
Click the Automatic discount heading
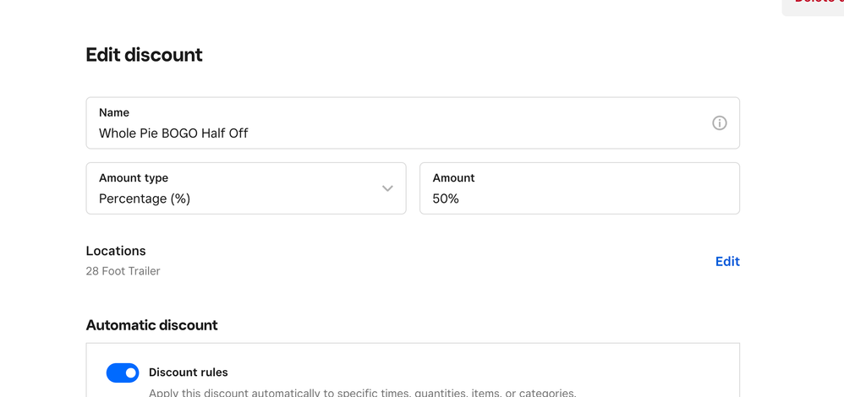pos(151,325)
